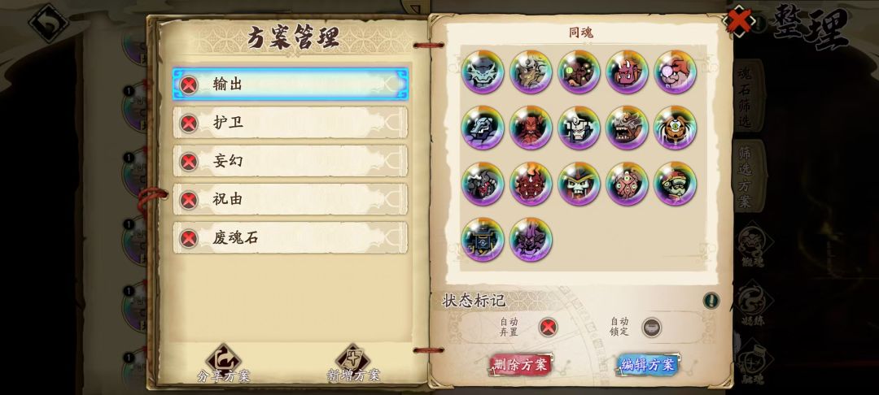Screen dimensions: 879x395
Task: Select the purple demon soul stone icon
Action: tap(531, 240)
